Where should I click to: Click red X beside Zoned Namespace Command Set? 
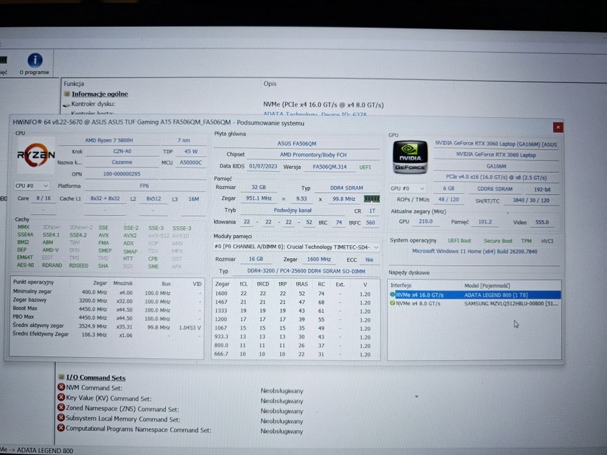click(61, 408)
